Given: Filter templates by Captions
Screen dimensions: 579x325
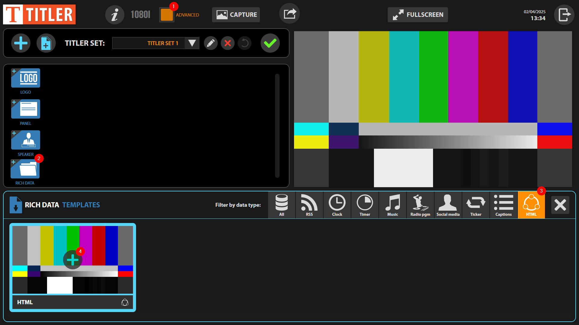Looking at the screenshot, I should [504, 205].
